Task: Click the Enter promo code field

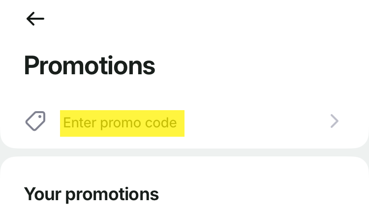Action: point(121,122)
